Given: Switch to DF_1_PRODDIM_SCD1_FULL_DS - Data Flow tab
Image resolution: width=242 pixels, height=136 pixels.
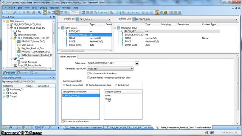Looking at the screenshot, I should [130, 128].
